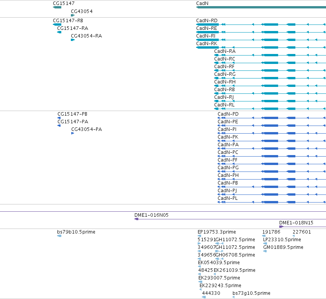Click the CG15147 gene label
The height and width of the screenshot is (299, 326).
(64, 3)
